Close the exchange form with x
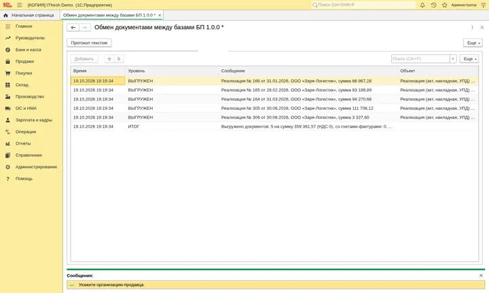 (x=482, y=27)
